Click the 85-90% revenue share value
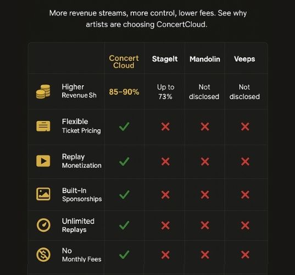 click(x=124, y=92)
